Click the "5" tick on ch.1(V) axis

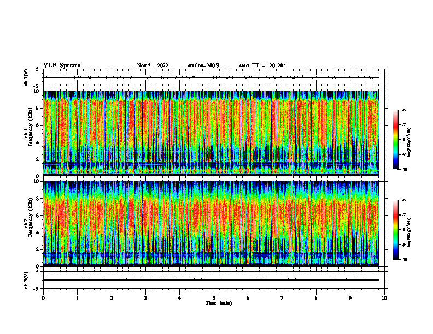37,70
